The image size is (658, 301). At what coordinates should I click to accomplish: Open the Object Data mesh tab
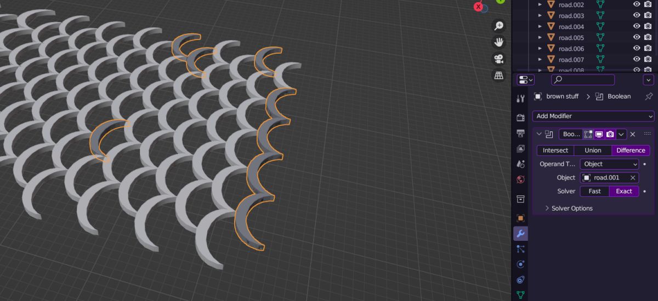click(x=520, y=294)
